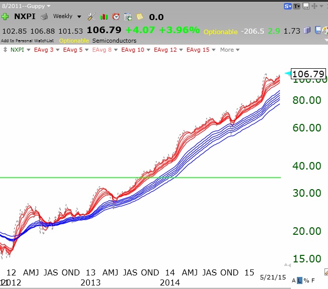
Task: Click the drawing pencil icon at bottom right
Action: point(326,272)
